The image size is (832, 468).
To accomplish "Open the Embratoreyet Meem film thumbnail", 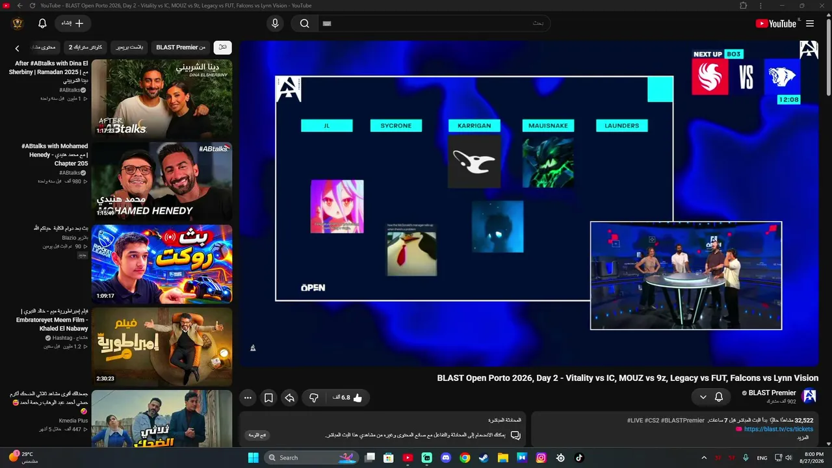I will coord(162,346).
